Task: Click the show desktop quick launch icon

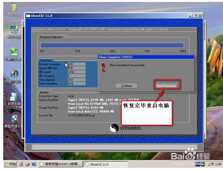Action: pos(34,164)
